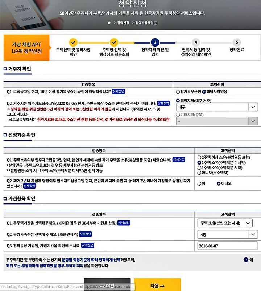Select step 5 circle 청약완료

pos(237,42)
